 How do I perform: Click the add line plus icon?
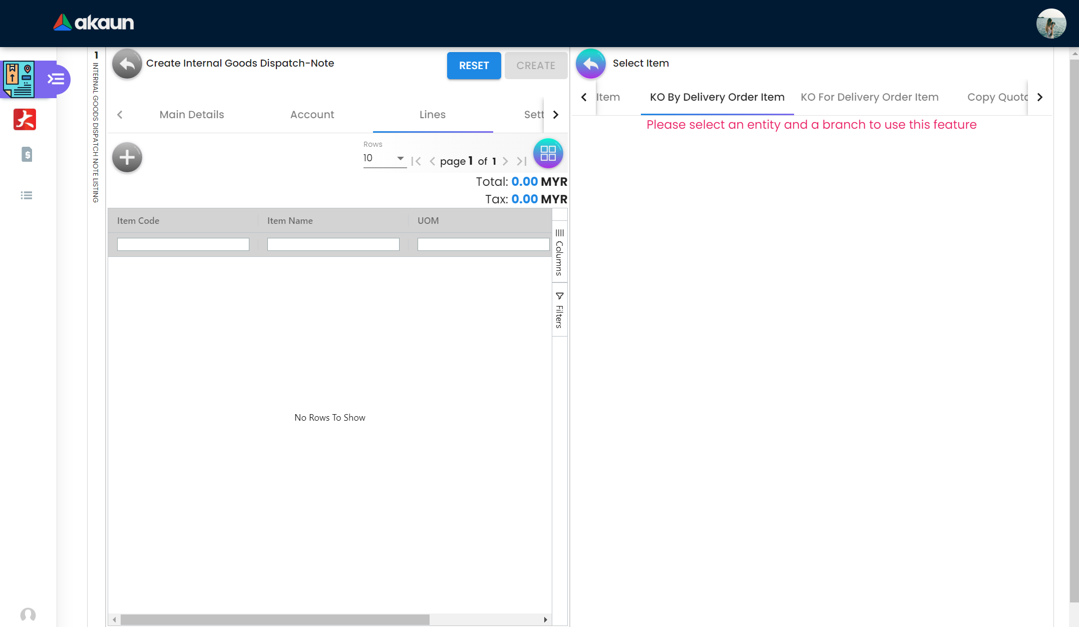[127, 157]
